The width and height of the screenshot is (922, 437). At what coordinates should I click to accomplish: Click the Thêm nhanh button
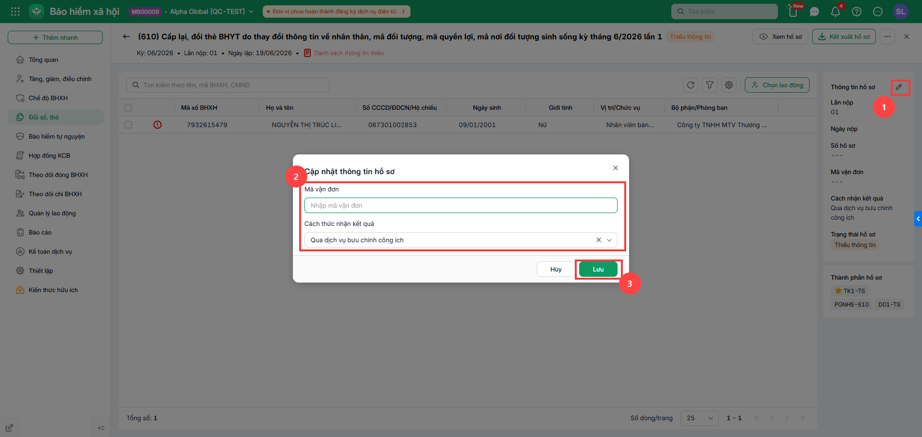pyautogui.click(x=55, y=37)
